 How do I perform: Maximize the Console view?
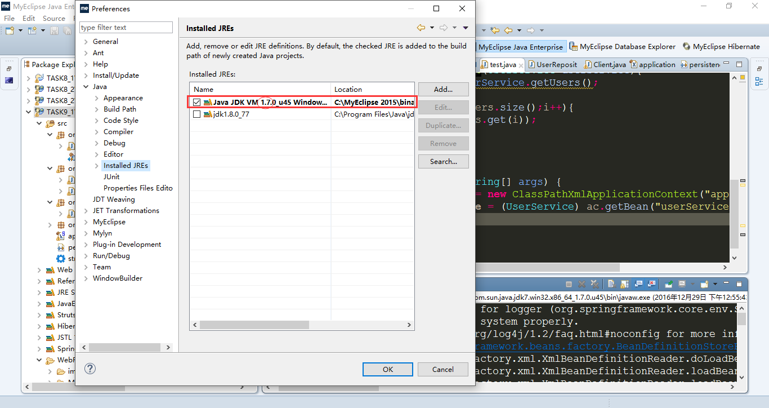[739, 284]
